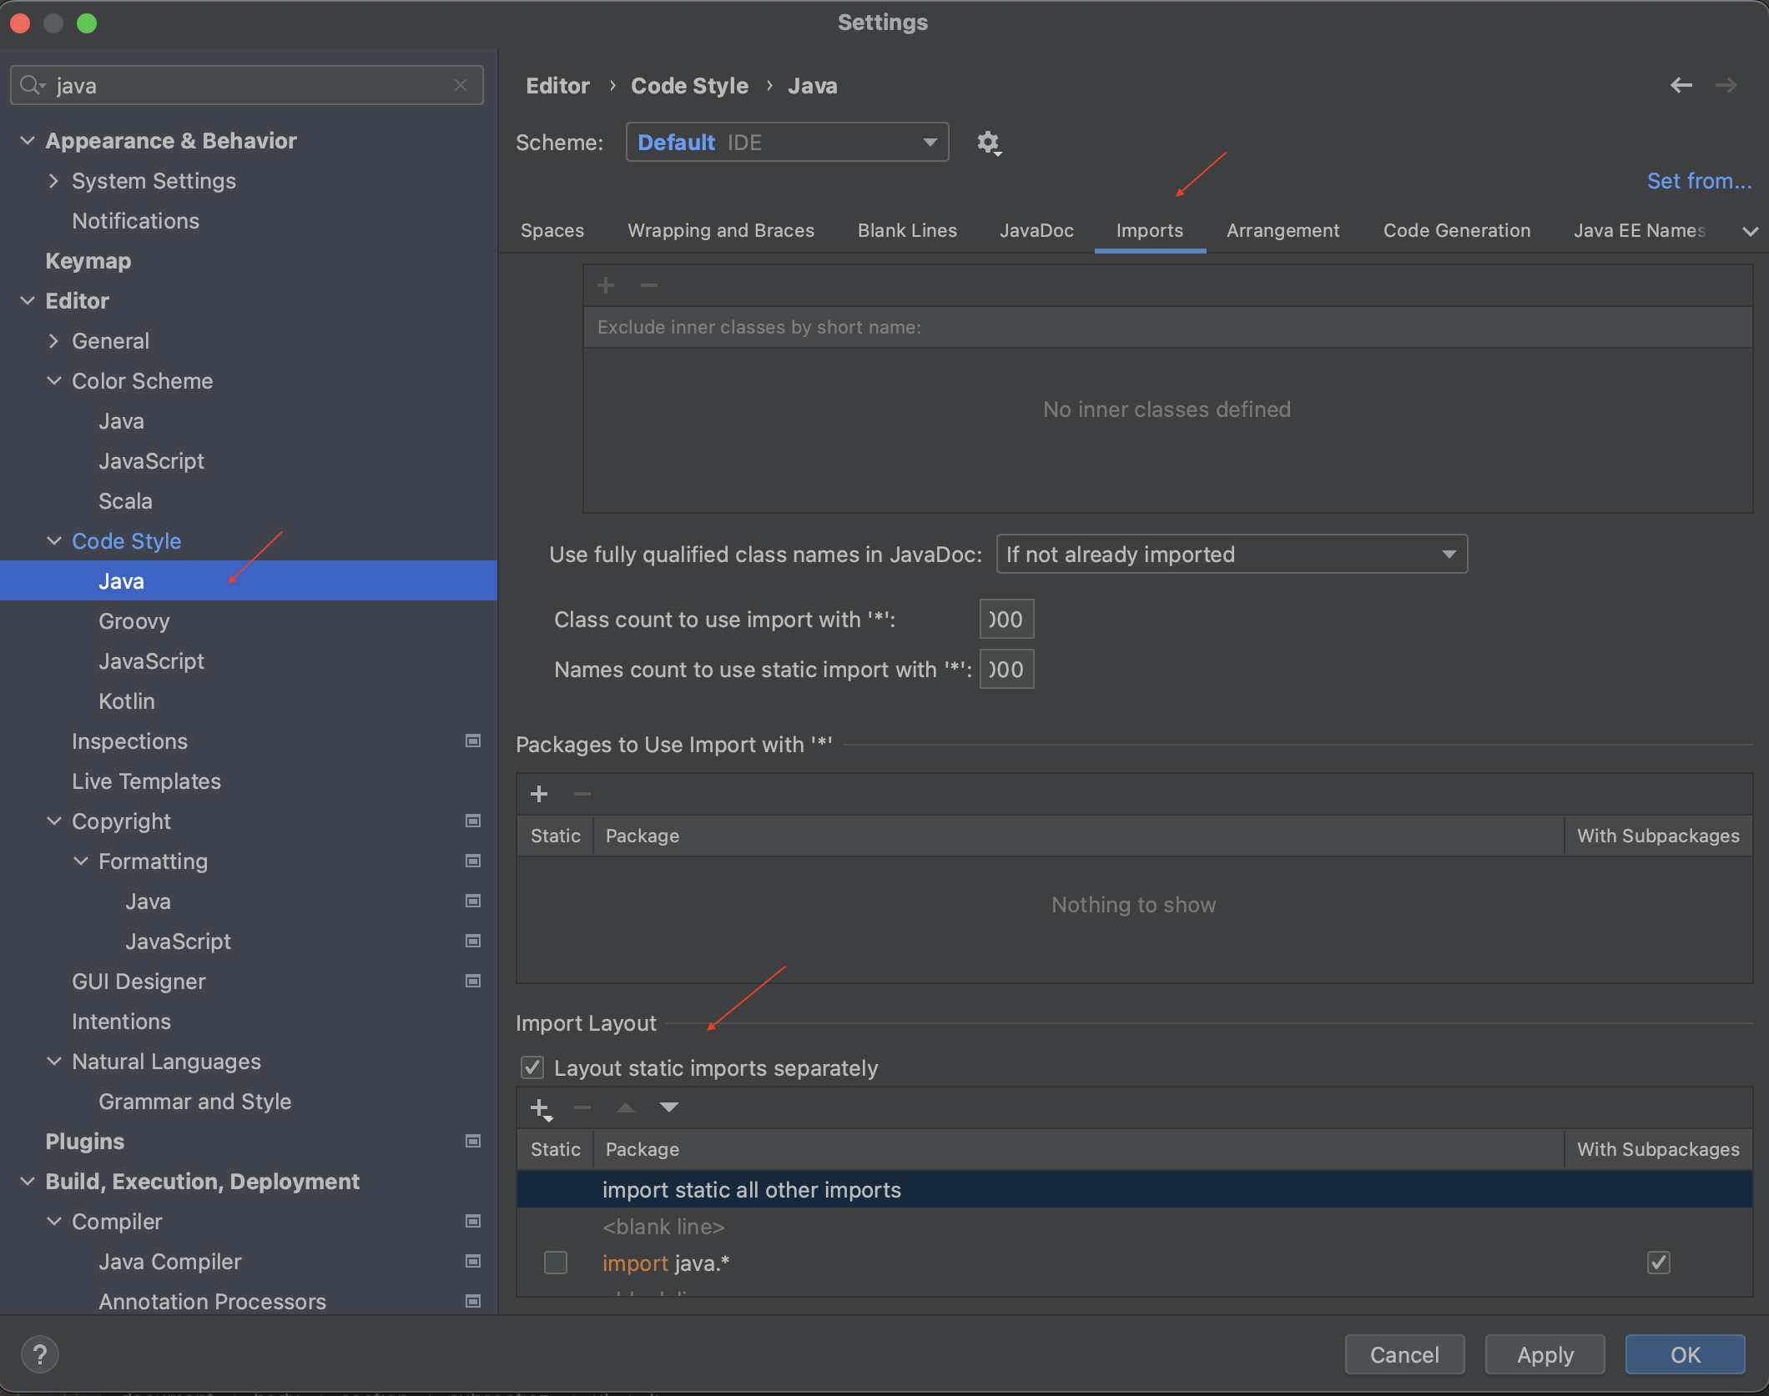
Task: Show hidden tabs via chevron
Action: click(1750, 231)
